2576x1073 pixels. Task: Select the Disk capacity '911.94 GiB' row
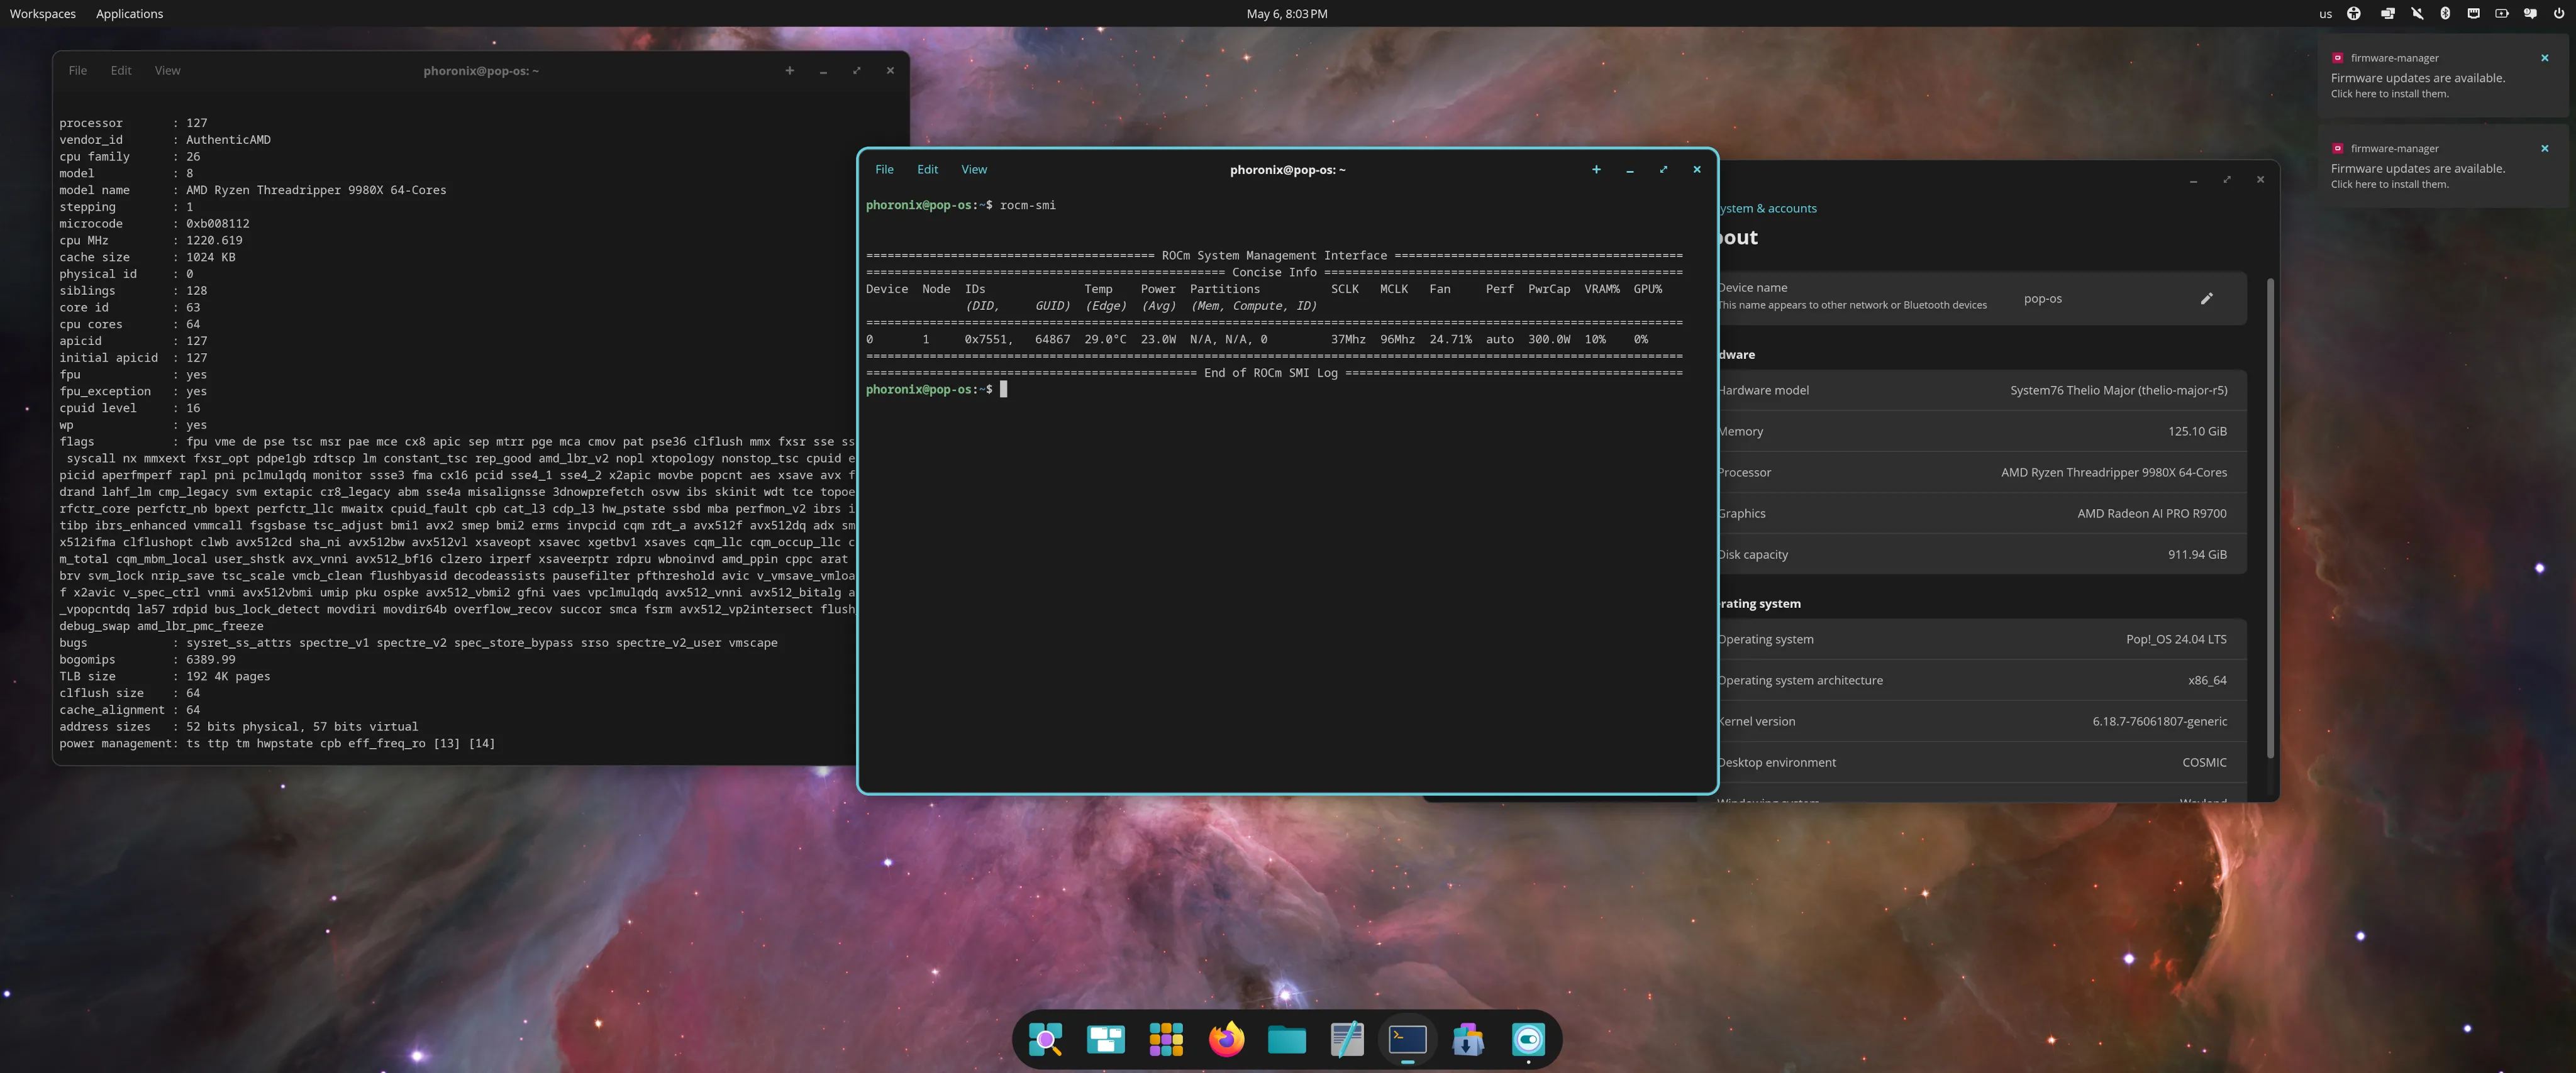[1982, 554]
